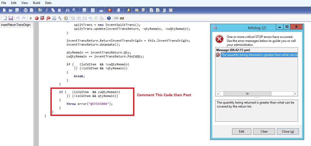Maximize the Infolog window
Screen dimensions: 311x146
[287, 27]
